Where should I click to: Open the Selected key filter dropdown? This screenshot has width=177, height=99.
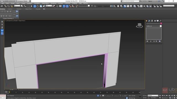pos(153,96)
